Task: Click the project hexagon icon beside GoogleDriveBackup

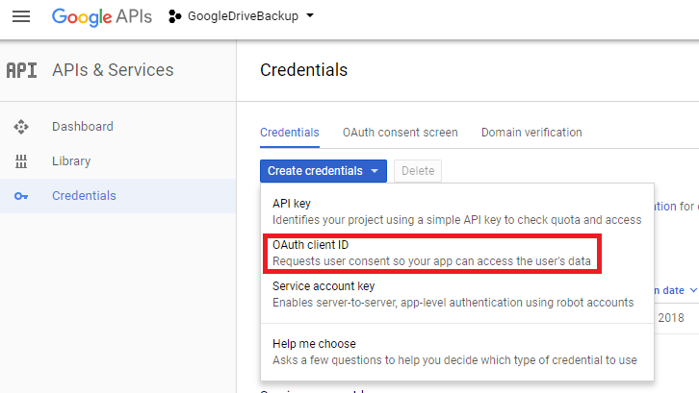Action: coord(175,16)
